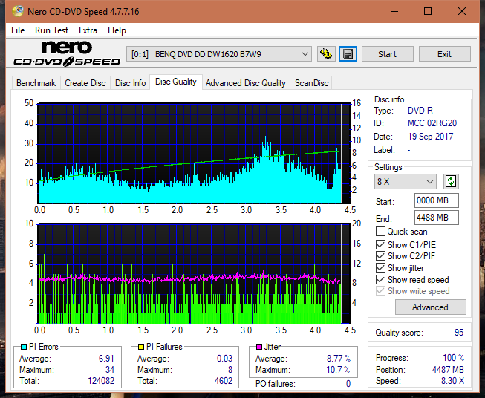Disable Show jitter checkbox

coord(380,268)
